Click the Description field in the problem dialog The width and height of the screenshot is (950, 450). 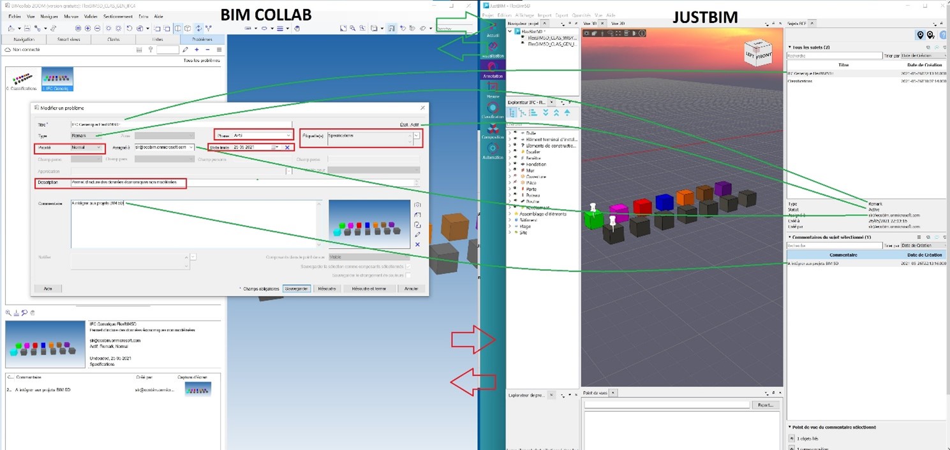pyautogui.click(x=245, y=183)
